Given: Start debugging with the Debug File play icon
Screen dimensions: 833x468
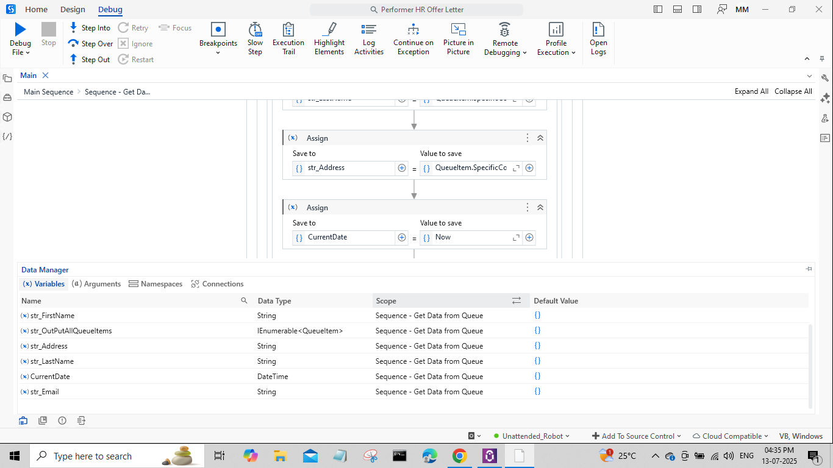Looking at the screenshot, I should click(x=20, y=29).
